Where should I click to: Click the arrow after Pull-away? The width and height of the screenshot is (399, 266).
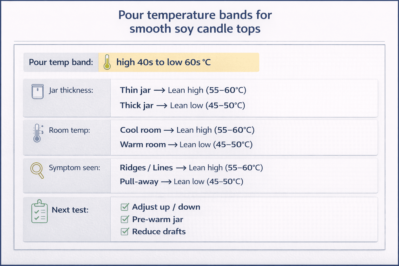[166, 182]
